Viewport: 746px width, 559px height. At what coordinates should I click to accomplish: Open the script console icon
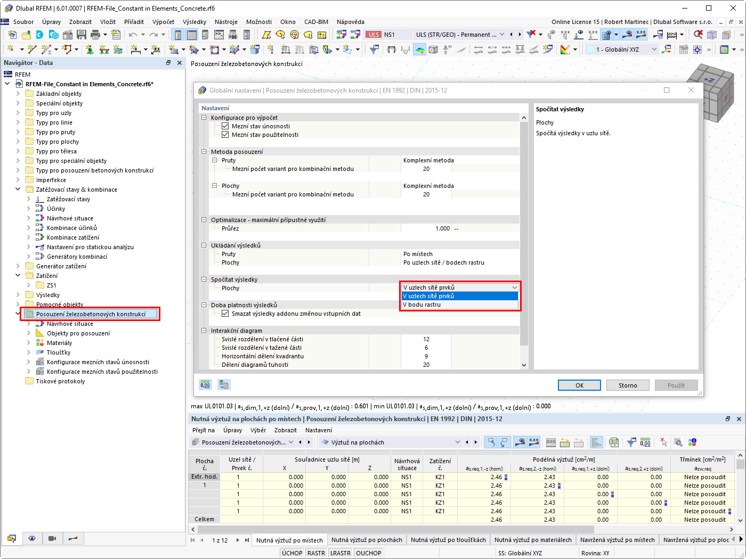pyautogui.click(x=219, y=35)
